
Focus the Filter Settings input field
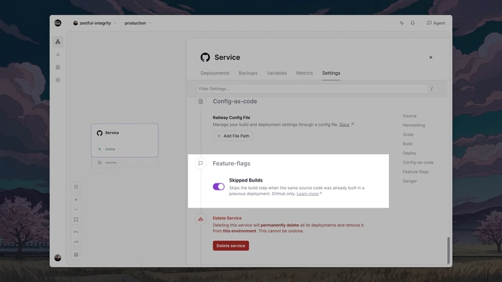click(x=316, y=89)
